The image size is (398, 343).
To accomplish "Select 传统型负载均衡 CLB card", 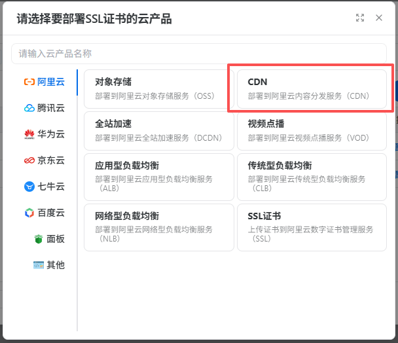I will (312, 177).
